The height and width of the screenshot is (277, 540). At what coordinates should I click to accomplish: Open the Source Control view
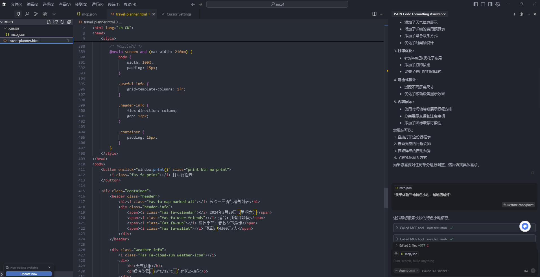pyautogui.click(x=36, y=14)
